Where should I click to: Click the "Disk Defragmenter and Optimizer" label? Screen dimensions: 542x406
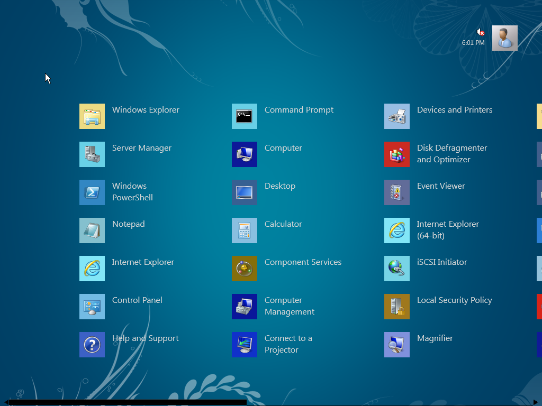click(x=452, y=154)
